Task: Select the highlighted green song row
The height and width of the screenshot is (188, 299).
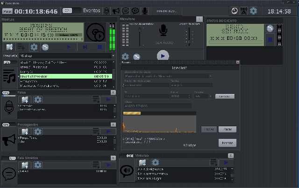Action: coord(66,76)
